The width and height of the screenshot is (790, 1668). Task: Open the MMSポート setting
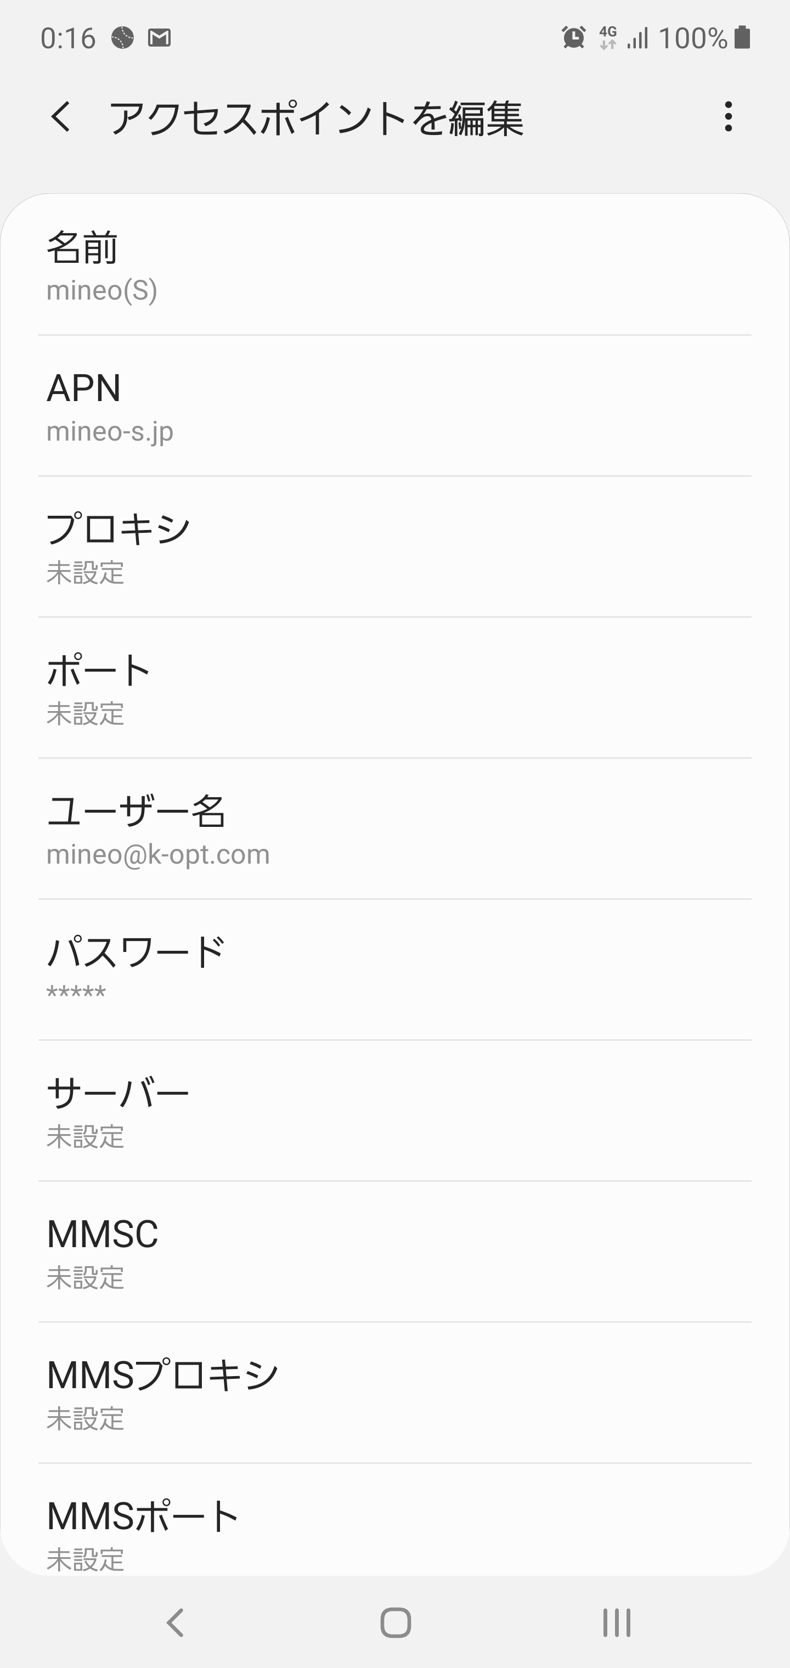pos(395,1528)
